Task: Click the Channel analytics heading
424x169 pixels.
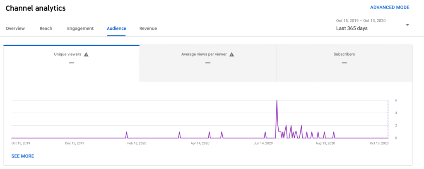Action: pyautogui.click(x=36, y=8)
